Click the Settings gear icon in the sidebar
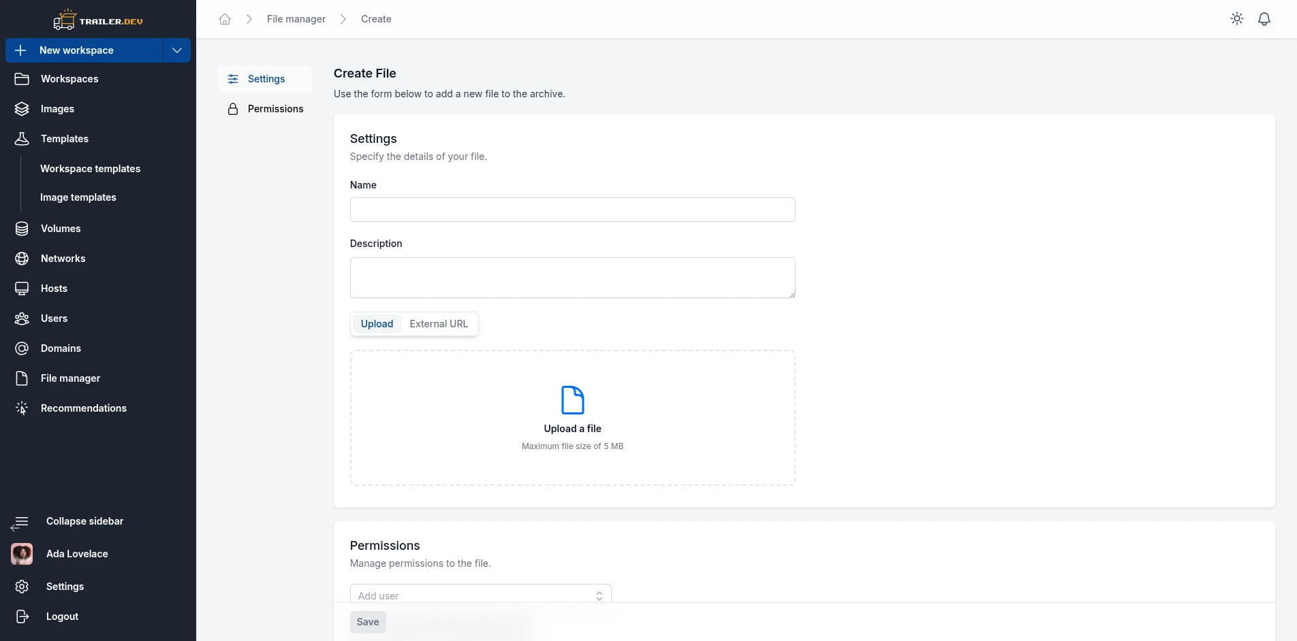This screenshot has width=1297, height=641. (22, 587)
